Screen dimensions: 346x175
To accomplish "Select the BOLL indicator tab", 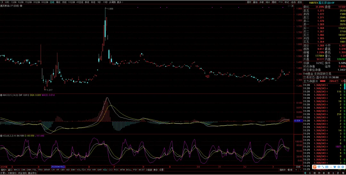I will tap(129, 170).
